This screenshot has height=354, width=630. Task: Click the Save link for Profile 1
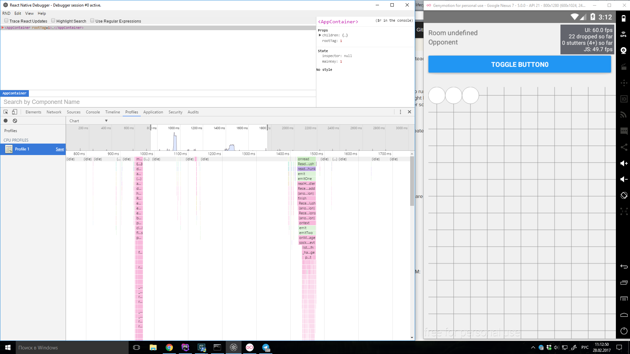60,149
